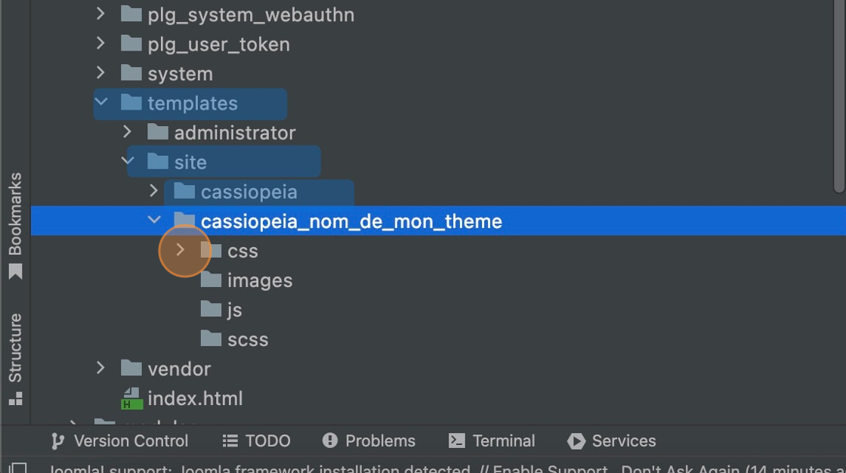This screenshot has width=846, height=473.
Task: Click the Structure sidebar icon
Action: click(15, 397)
